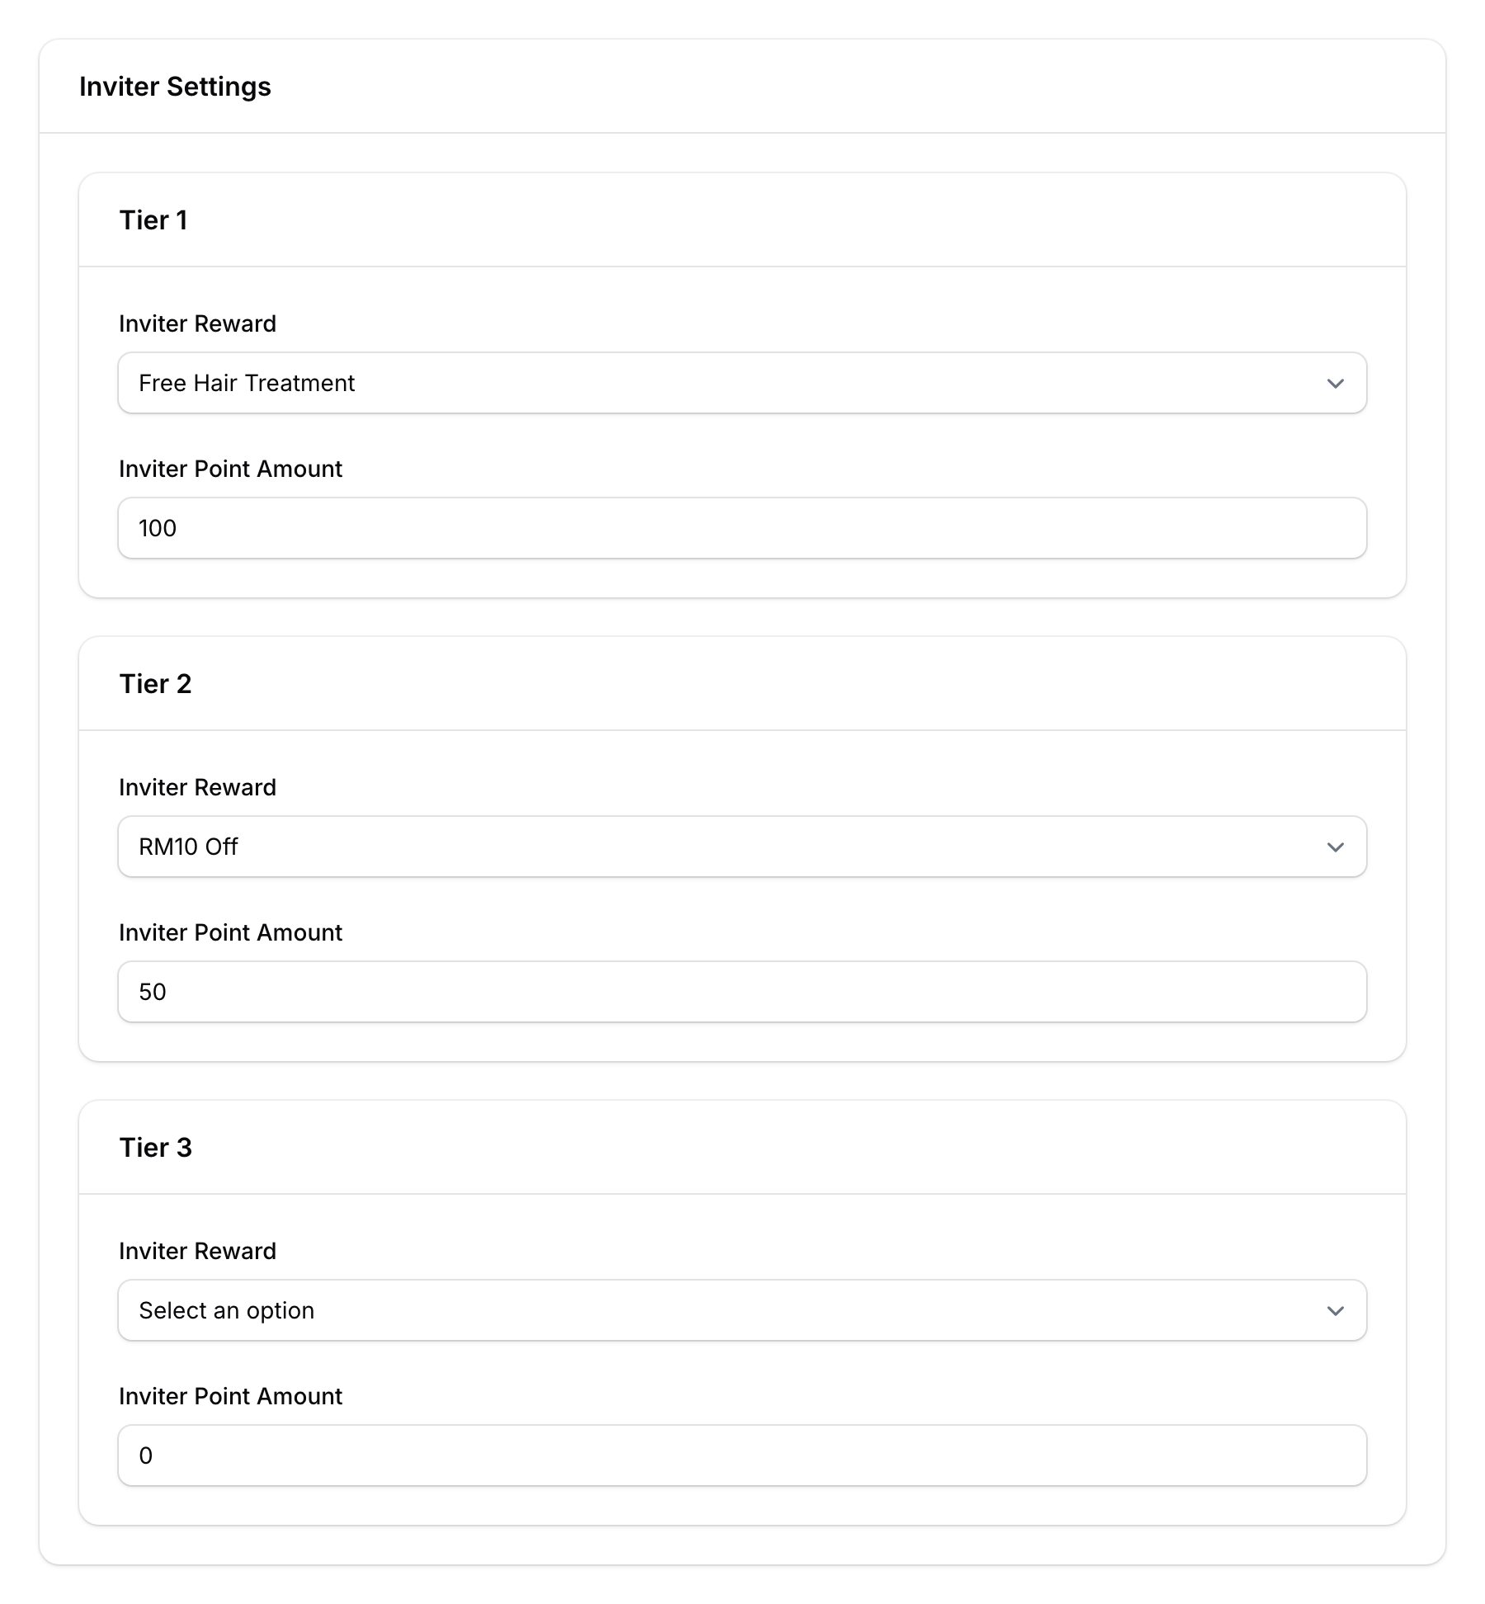Click the RM10 Off selection
The image size is (1485, 1604).
(187, 846)
